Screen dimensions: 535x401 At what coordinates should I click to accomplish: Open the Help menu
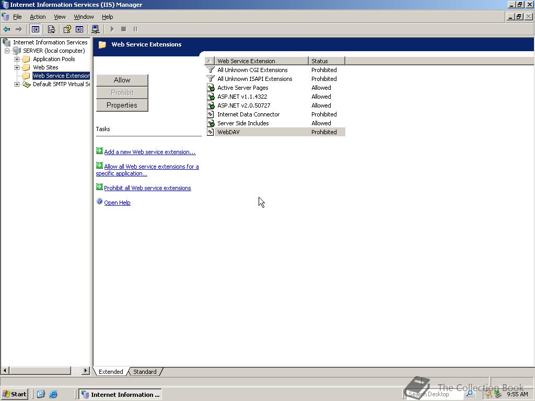tap(108, 17)
